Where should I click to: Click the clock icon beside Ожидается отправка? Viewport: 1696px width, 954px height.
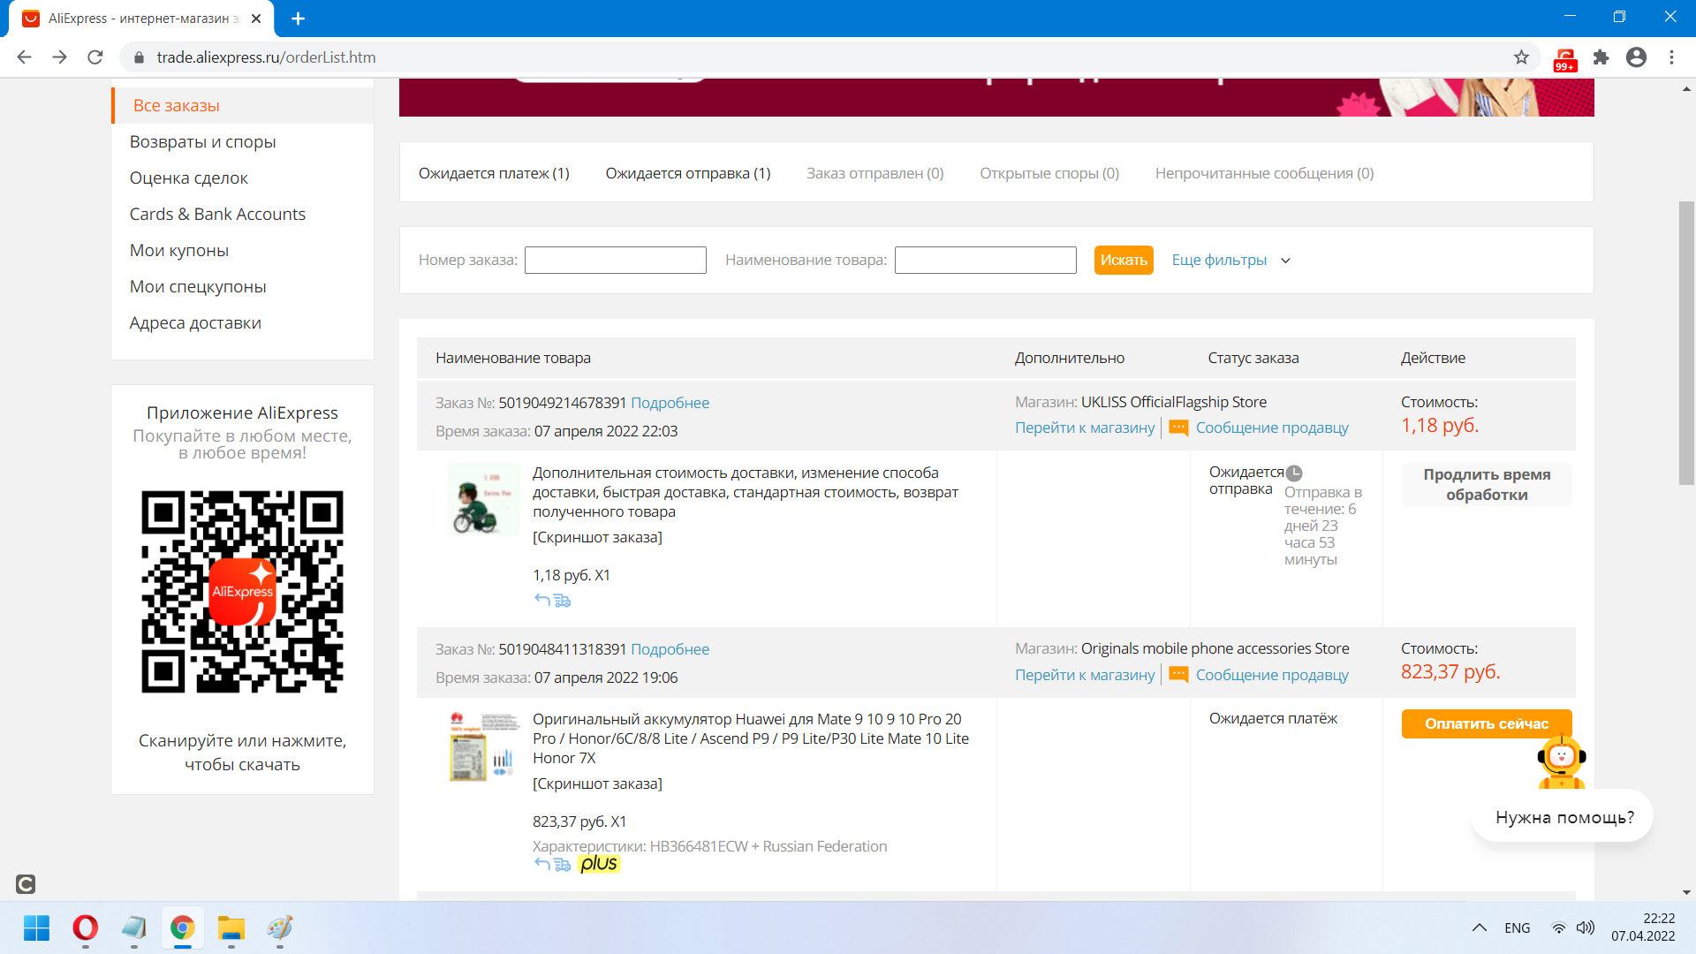[x=1294, y=473]
